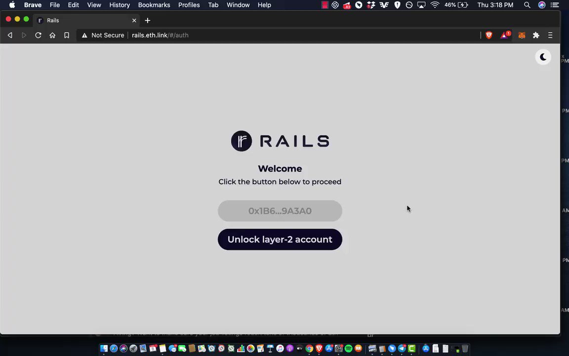
Task: Open Brave browser in the Dock
Action: click(319, 349)
